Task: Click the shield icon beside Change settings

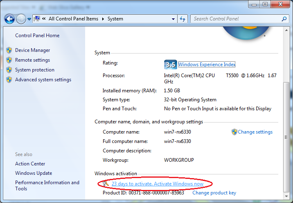Action: (x=234, y=132)
